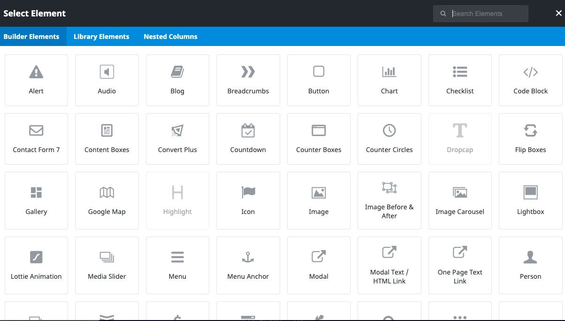Screen dimensions: 565x321
Task: Click the greyed-out Highlight element
Action: pyautogui.click(x=177, y=201)
